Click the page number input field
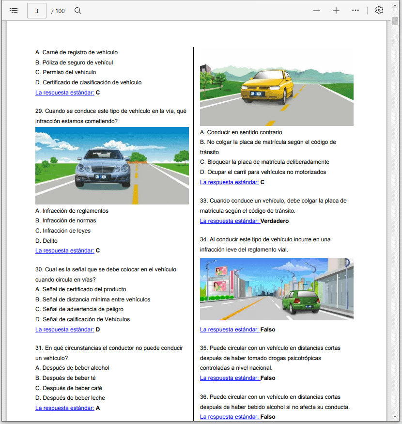Viewport: 402px width, 424px height. [x=37, y=11]
